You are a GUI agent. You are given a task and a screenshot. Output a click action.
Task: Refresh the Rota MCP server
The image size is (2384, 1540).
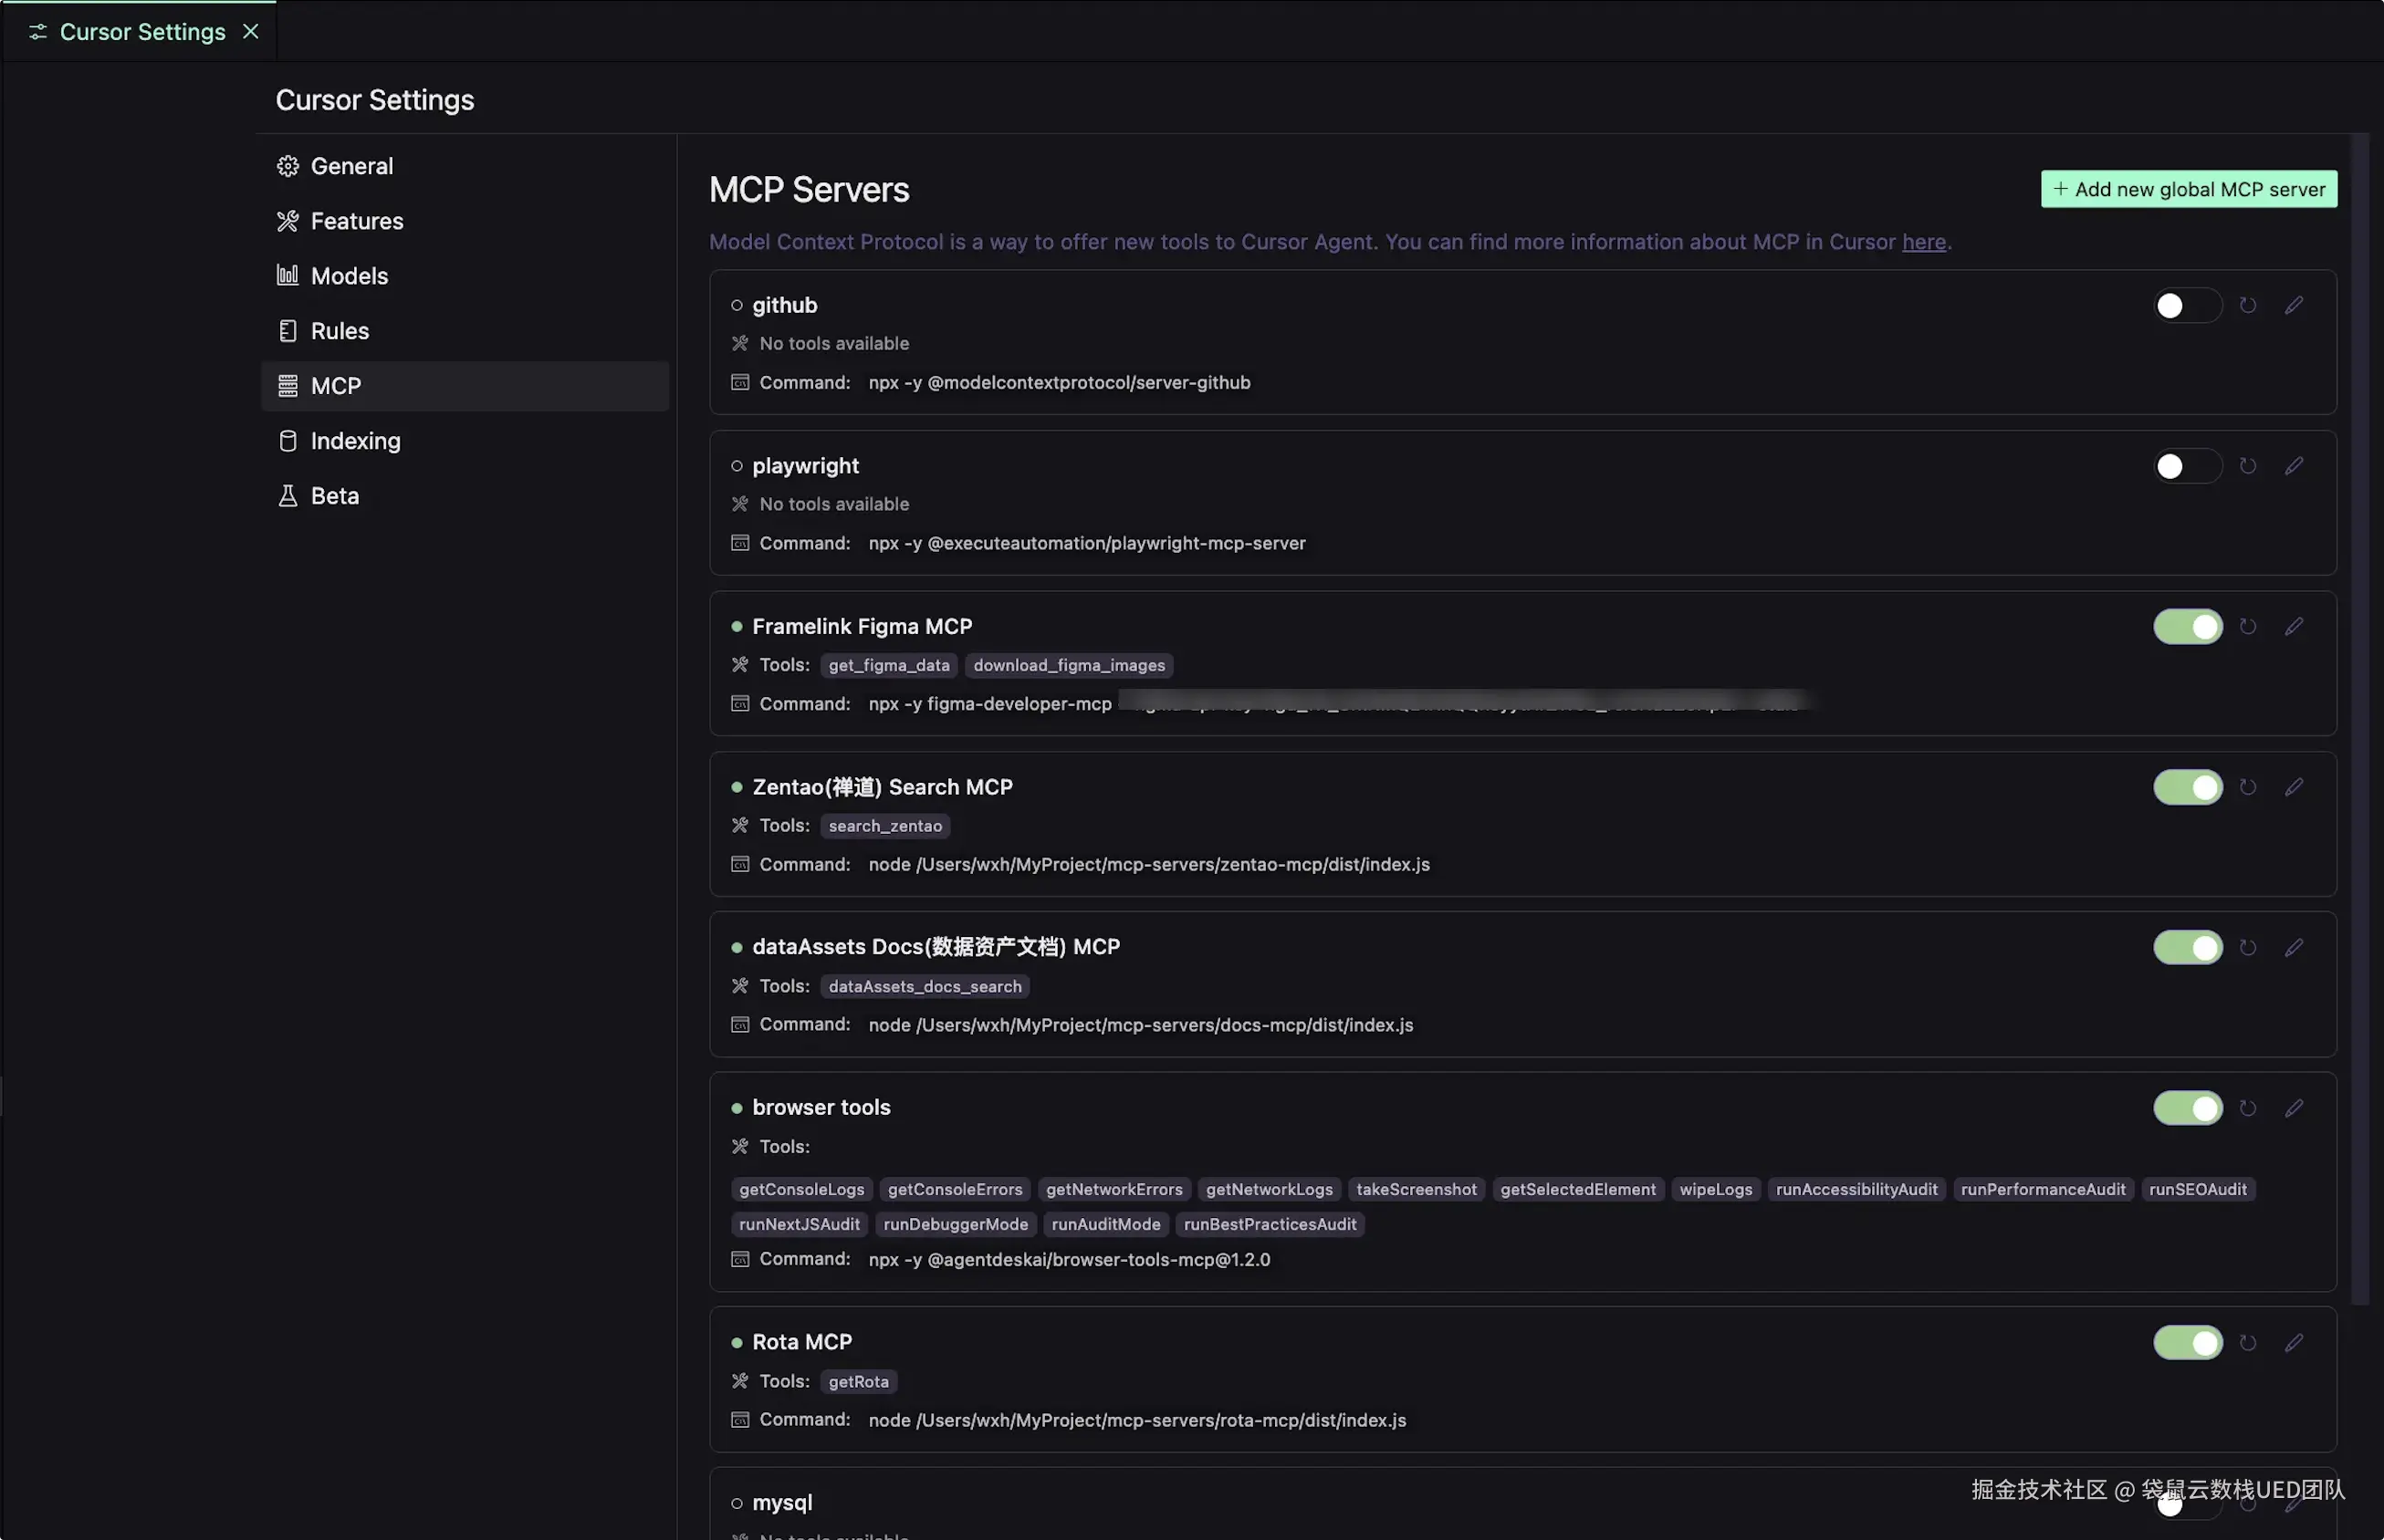pos(2247,1343)
